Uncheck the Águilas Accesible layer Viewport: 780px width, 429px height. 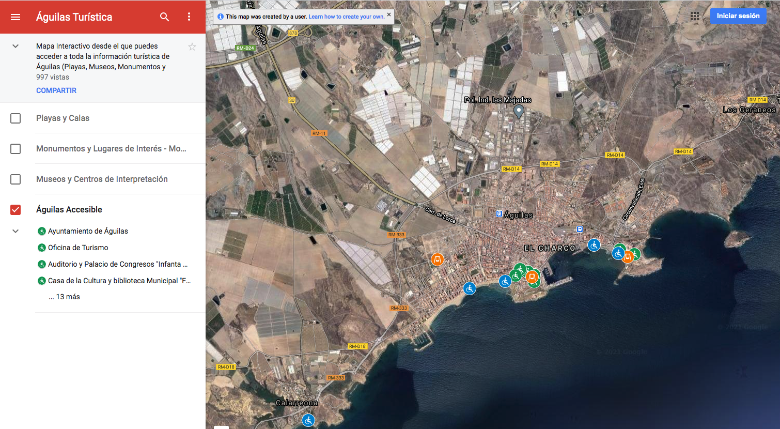[x=15, y=210]
